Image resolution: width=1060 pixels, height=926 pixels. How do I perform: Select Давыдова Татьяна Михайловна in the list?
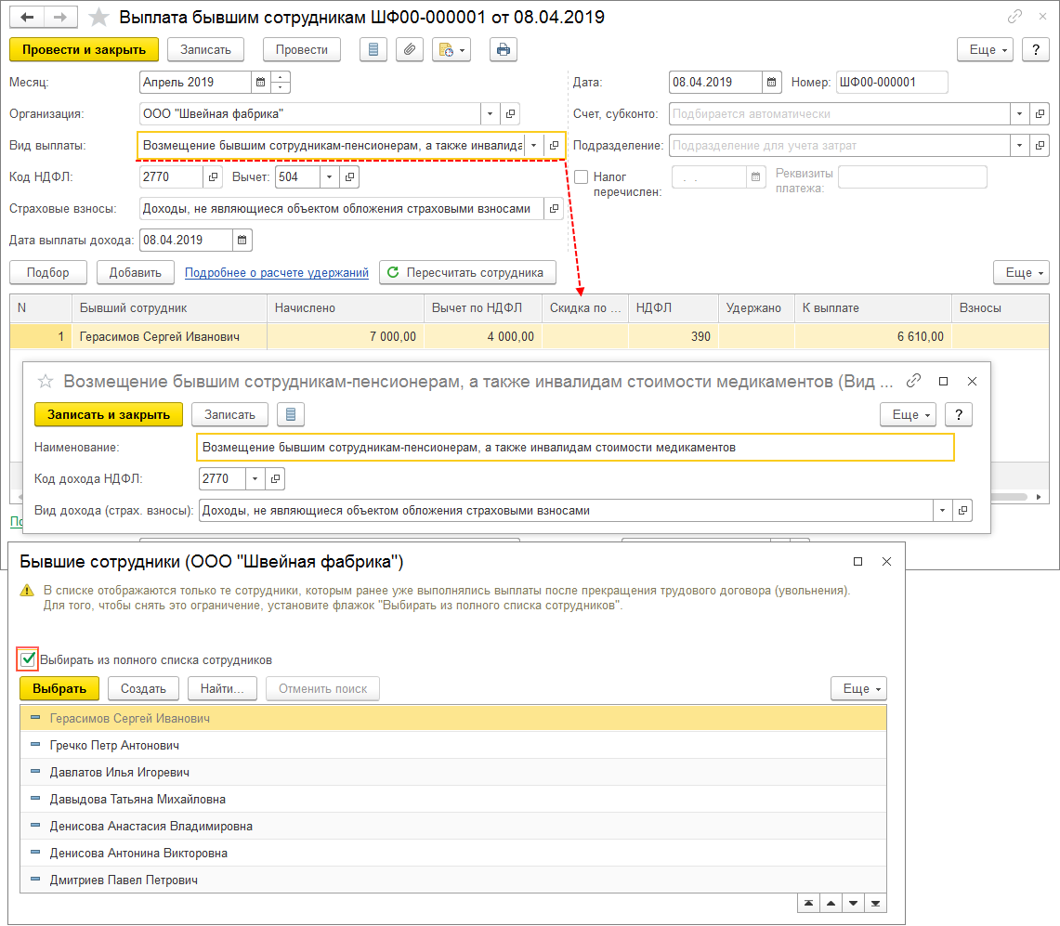coord(137,799)
